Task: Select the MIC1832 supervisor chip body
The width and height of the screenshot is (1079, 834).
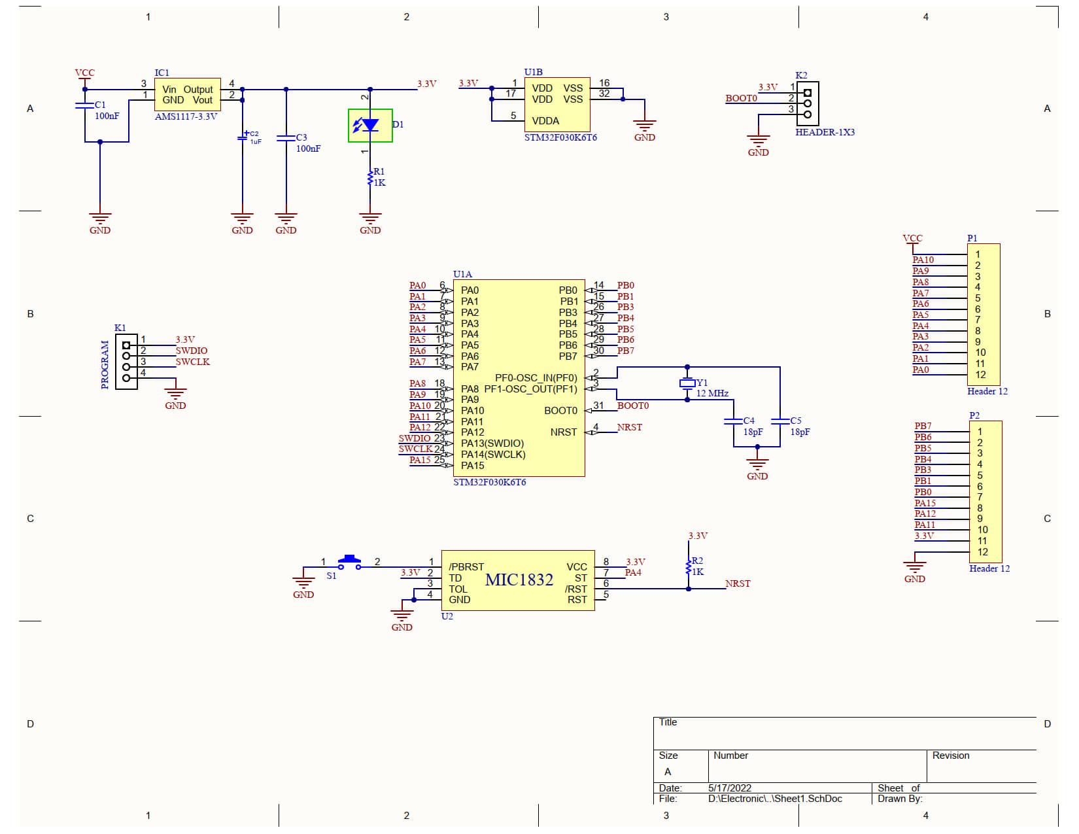Action: coord(518,580)
